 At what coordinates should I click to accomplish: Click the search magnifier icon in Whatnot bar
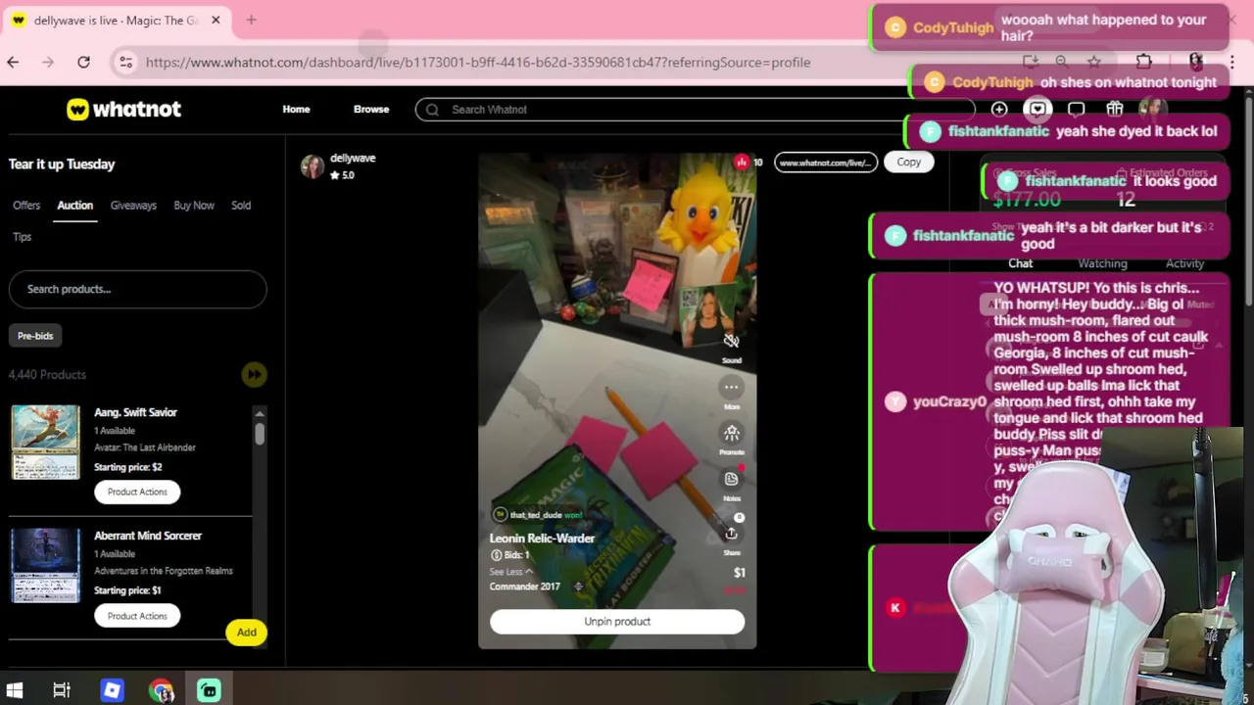[x=432, y=110]
